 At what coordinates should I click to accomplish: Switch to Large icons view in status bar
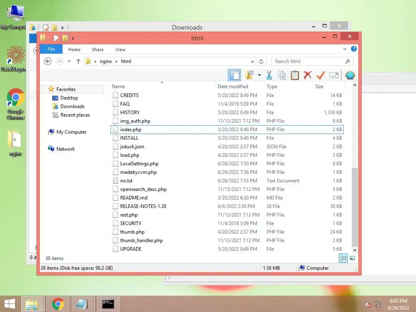[x=352, y=258]
